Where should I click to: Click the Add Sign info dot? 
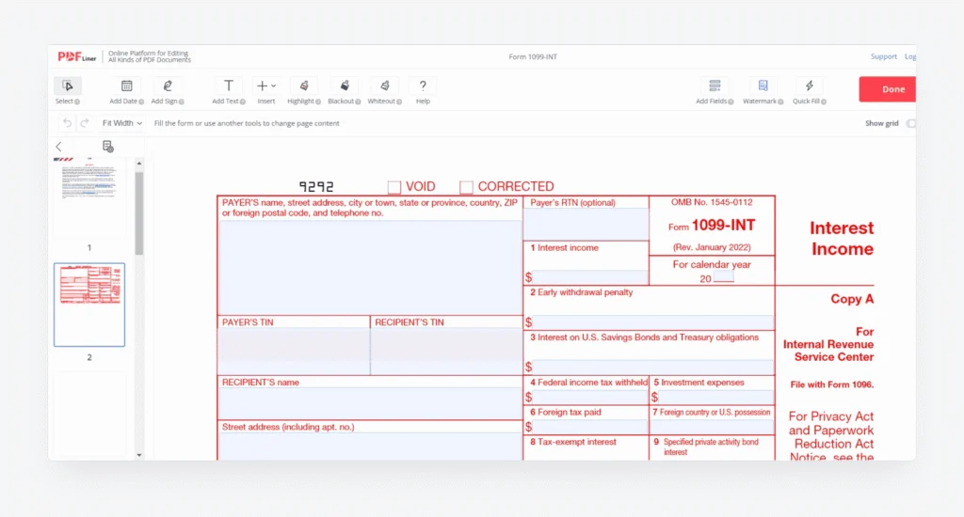[182, 102]
